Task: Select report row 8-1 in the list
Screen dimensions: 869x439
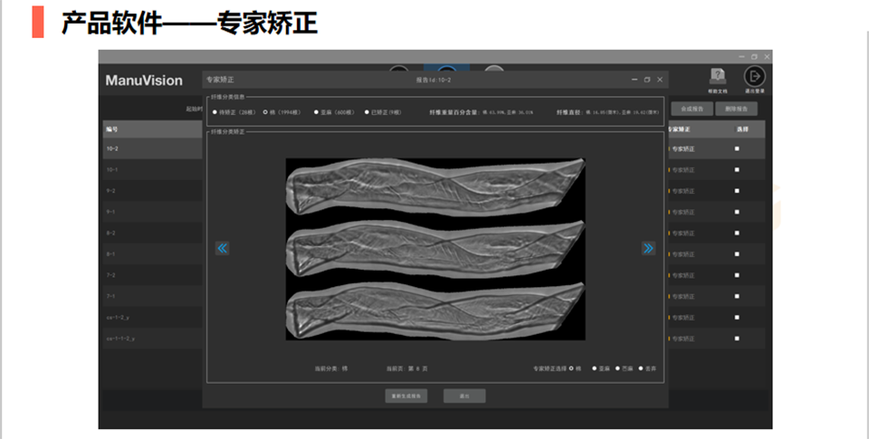Action: [152, 253]
